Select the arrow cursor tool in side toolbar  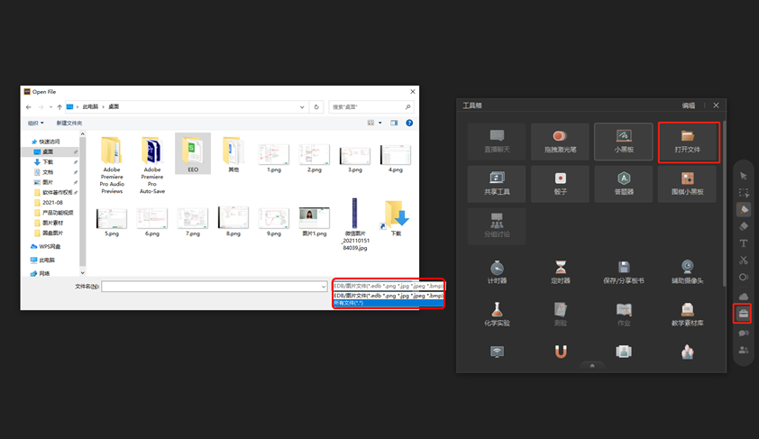pos(744,176)
